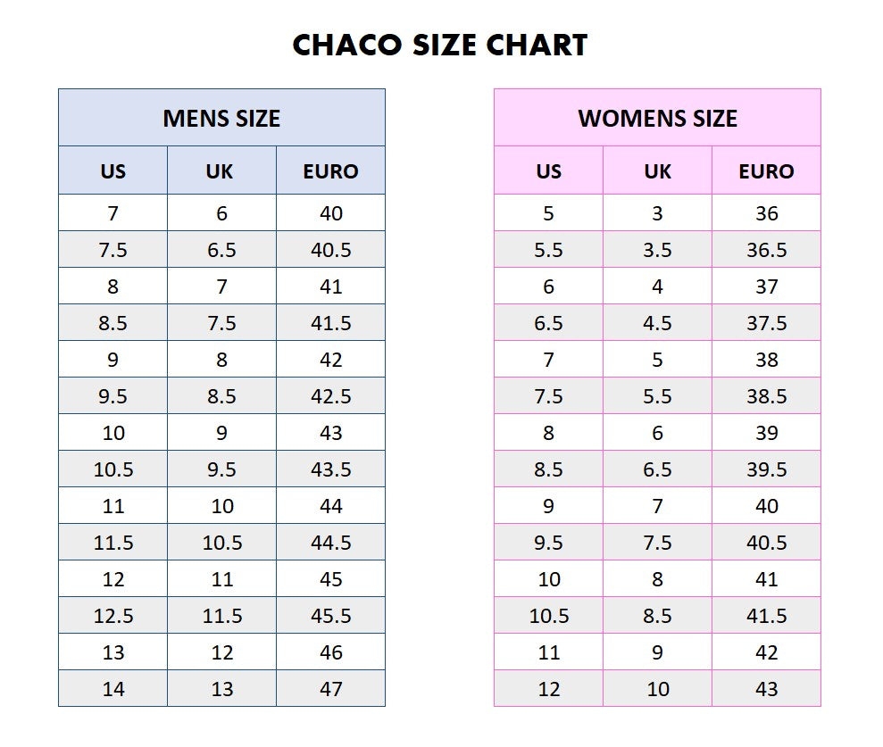Select mens US cell with value 14
Viewport: 883px width, 747px height.
click(113, 689)
